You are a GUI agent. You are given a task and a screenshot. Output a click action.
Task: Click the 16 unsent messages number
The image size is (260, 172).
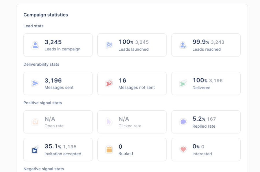click(x=122, y=80)
